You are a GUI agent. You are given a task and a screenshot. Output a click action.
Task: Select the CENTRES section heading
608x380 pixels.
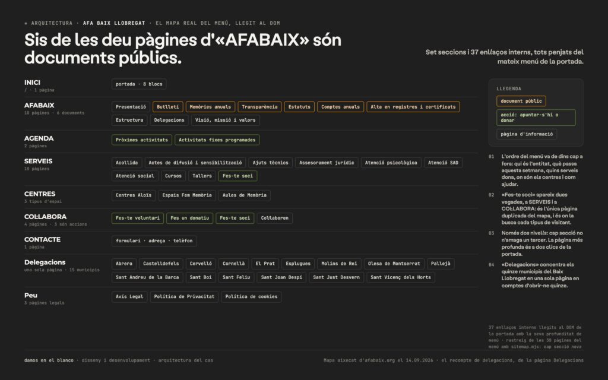(40, 194)
